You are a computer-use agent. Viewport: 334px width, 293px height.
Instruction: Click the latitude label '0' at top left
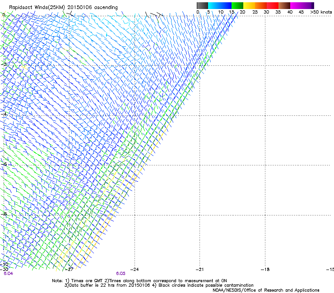tap(4, 15)
